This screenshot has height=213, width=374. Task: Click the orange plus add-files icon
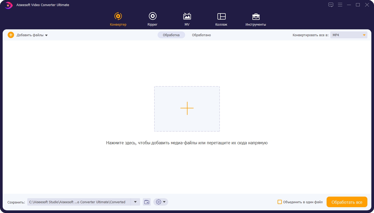pos(11,35)
